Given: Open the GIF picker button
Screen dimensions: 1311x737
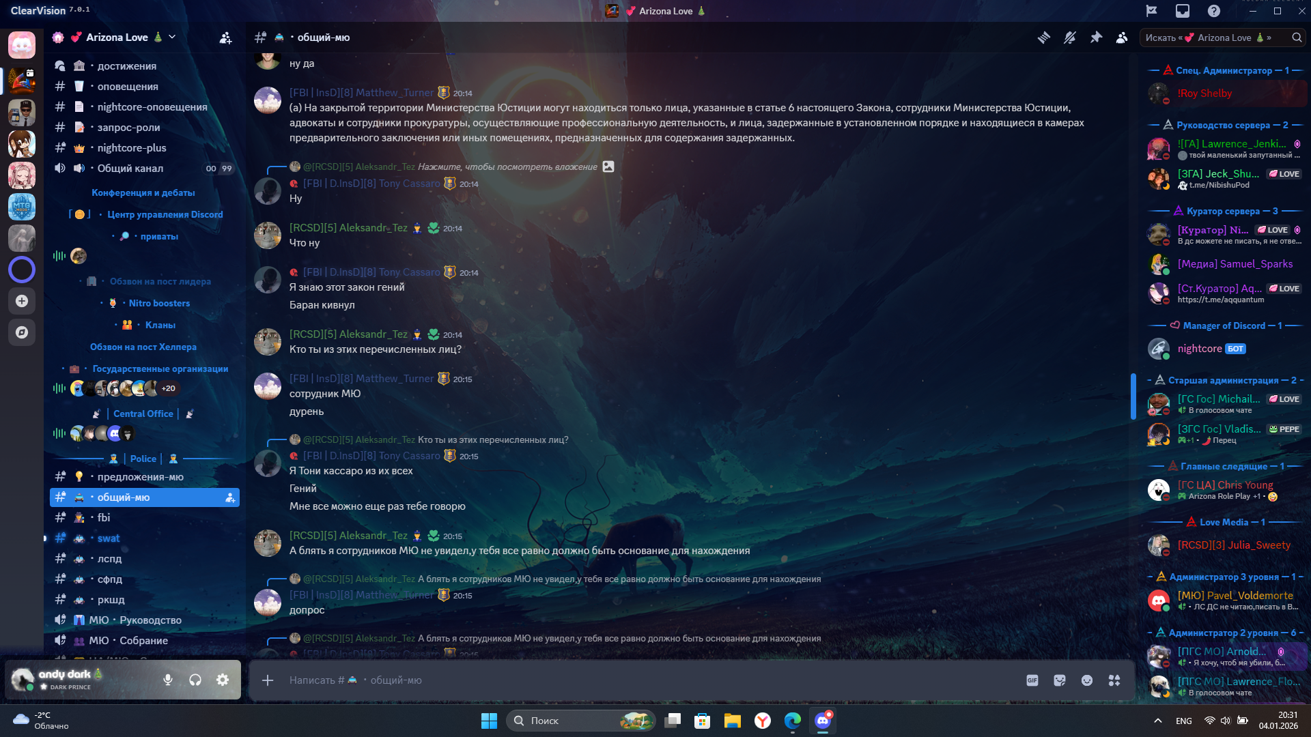Looking at the screenshot, I should point(1032,680).
